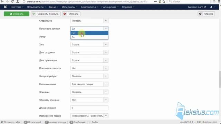Open the Система menu
Image resolution: width=221 pixels, height=124 pixels.
pos(17,7)
